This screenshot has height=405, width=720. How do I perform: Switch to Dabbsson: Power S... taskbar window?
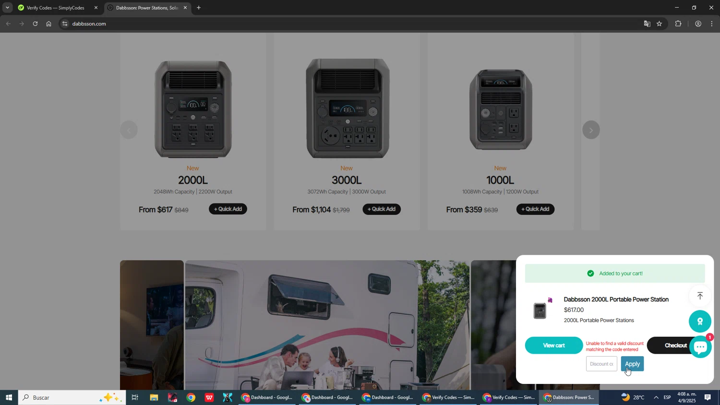coord(570,397)
